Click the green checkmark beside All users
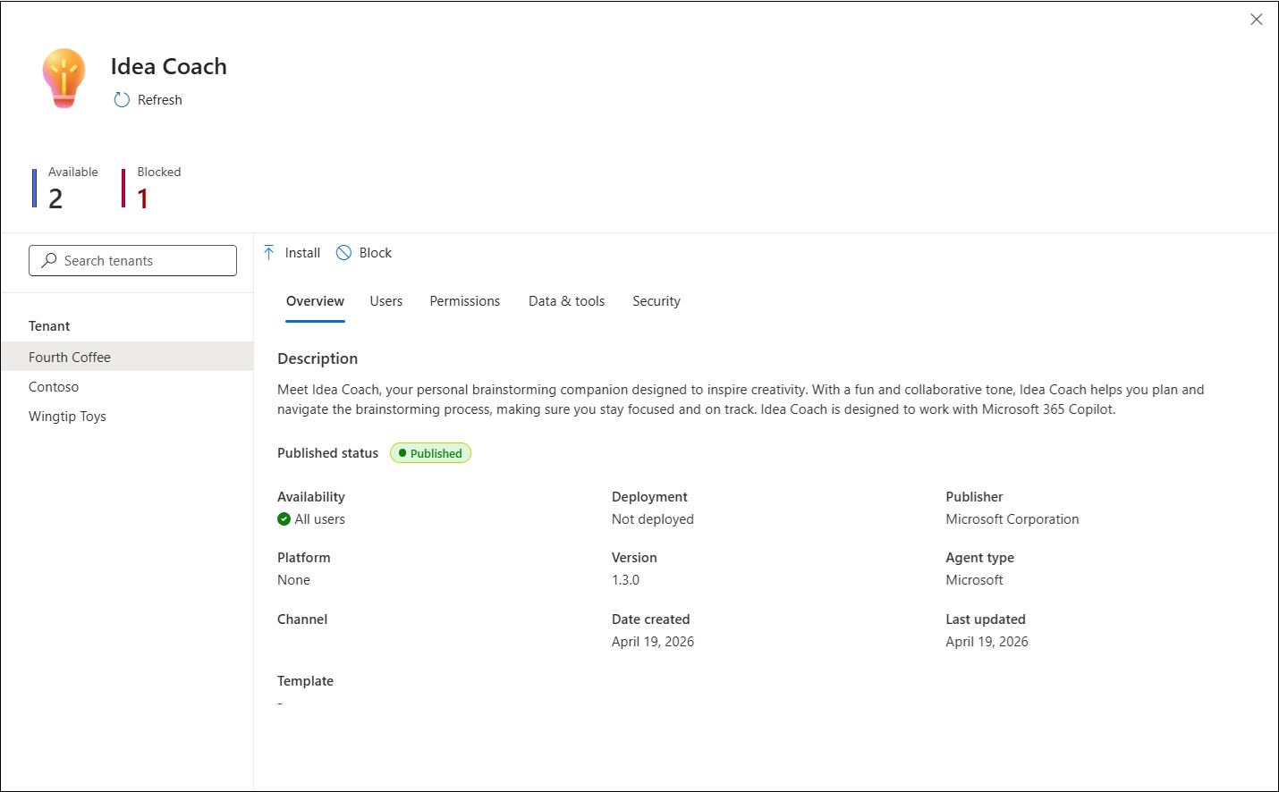Screen dimensions: 1279x792 click(284, 519)
